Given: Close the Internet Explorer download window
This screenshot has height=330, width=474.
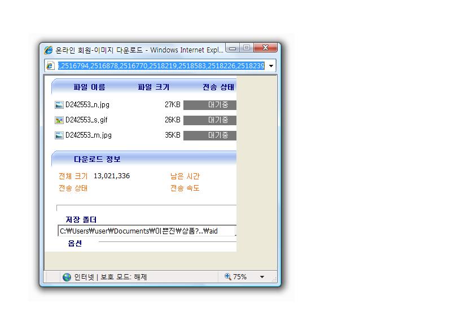Looking at the screenshot, I should (265, 47).
